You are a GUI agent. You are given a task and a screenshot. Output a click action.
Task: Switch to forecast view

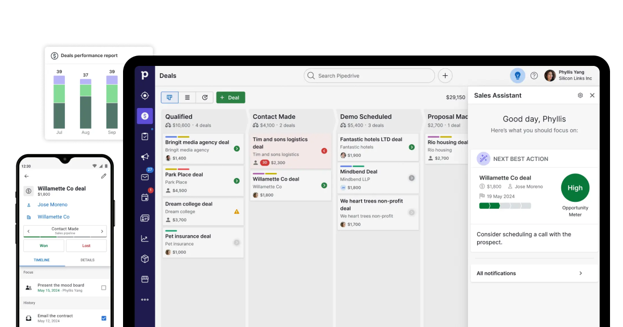click(x=205, y=98)
